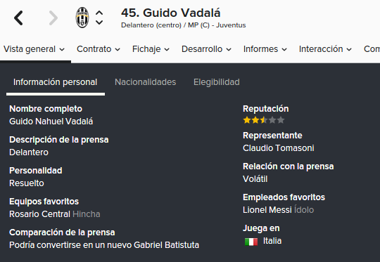The width and height of the screenshot is (380, 262).
Task: Open the Contrato menu
Action: (x=99, y=49)
